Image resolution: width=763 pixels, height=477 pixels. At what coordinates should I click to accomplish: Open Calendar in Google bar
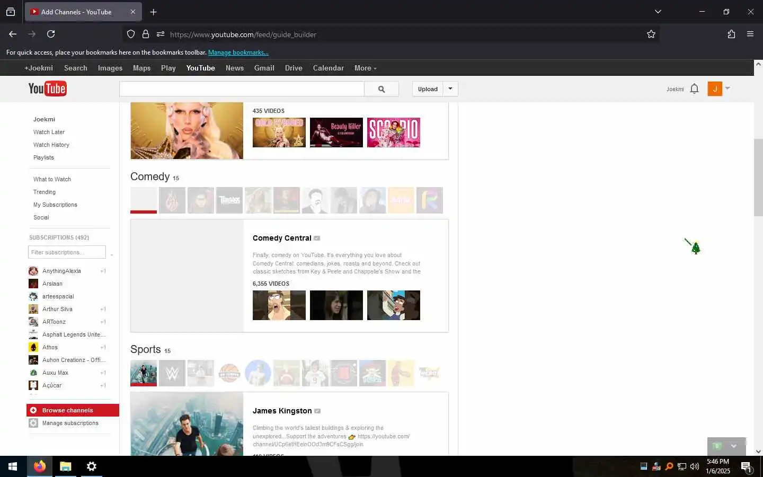point(328,68)
